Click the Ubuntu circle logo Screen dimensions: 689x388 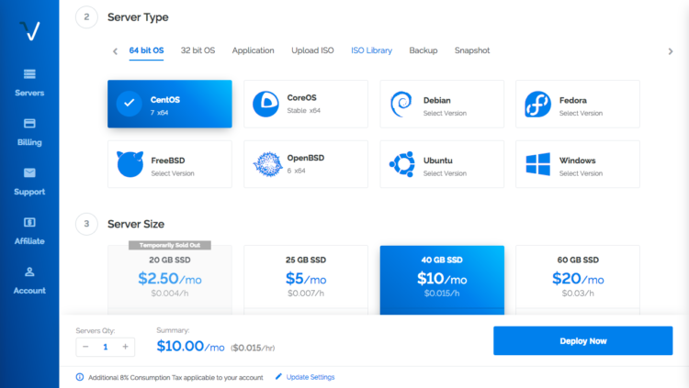tap(402, 164)
